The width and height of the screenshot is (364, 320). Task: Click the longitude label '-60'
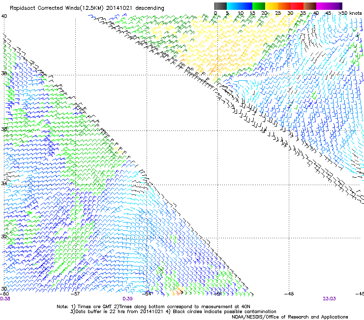[x=4, y=294]
